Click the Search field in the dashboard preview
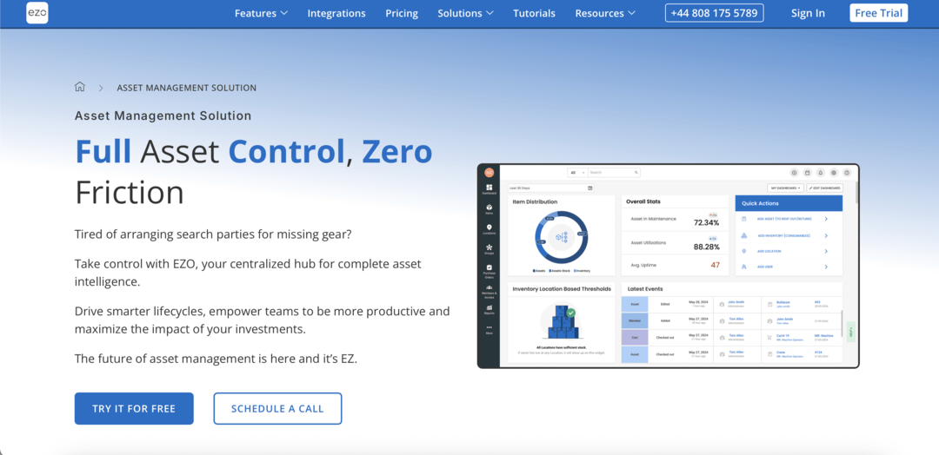The width and height of the screenshot is (939, 455). click(x=613, y=173)
